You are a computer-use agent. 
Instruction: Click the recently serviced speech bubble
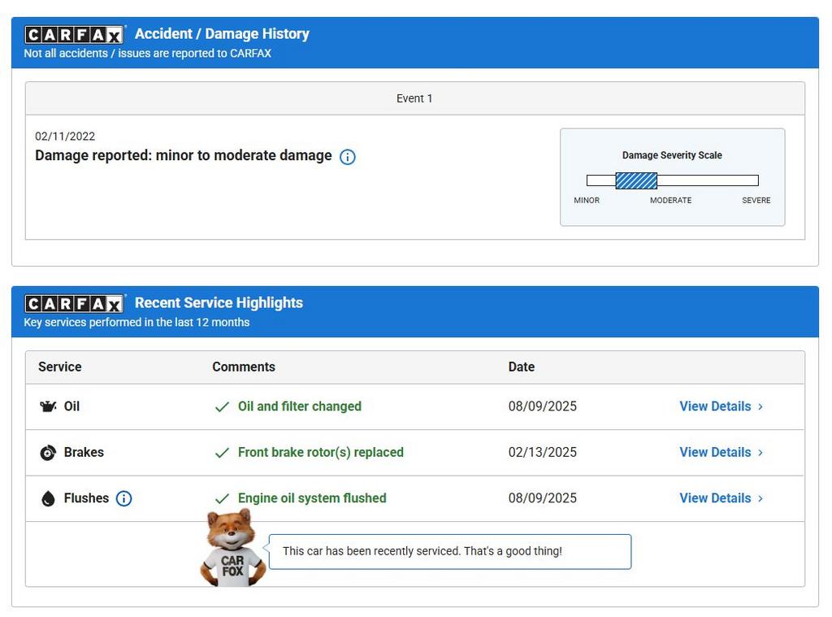[x=449, y=551]
